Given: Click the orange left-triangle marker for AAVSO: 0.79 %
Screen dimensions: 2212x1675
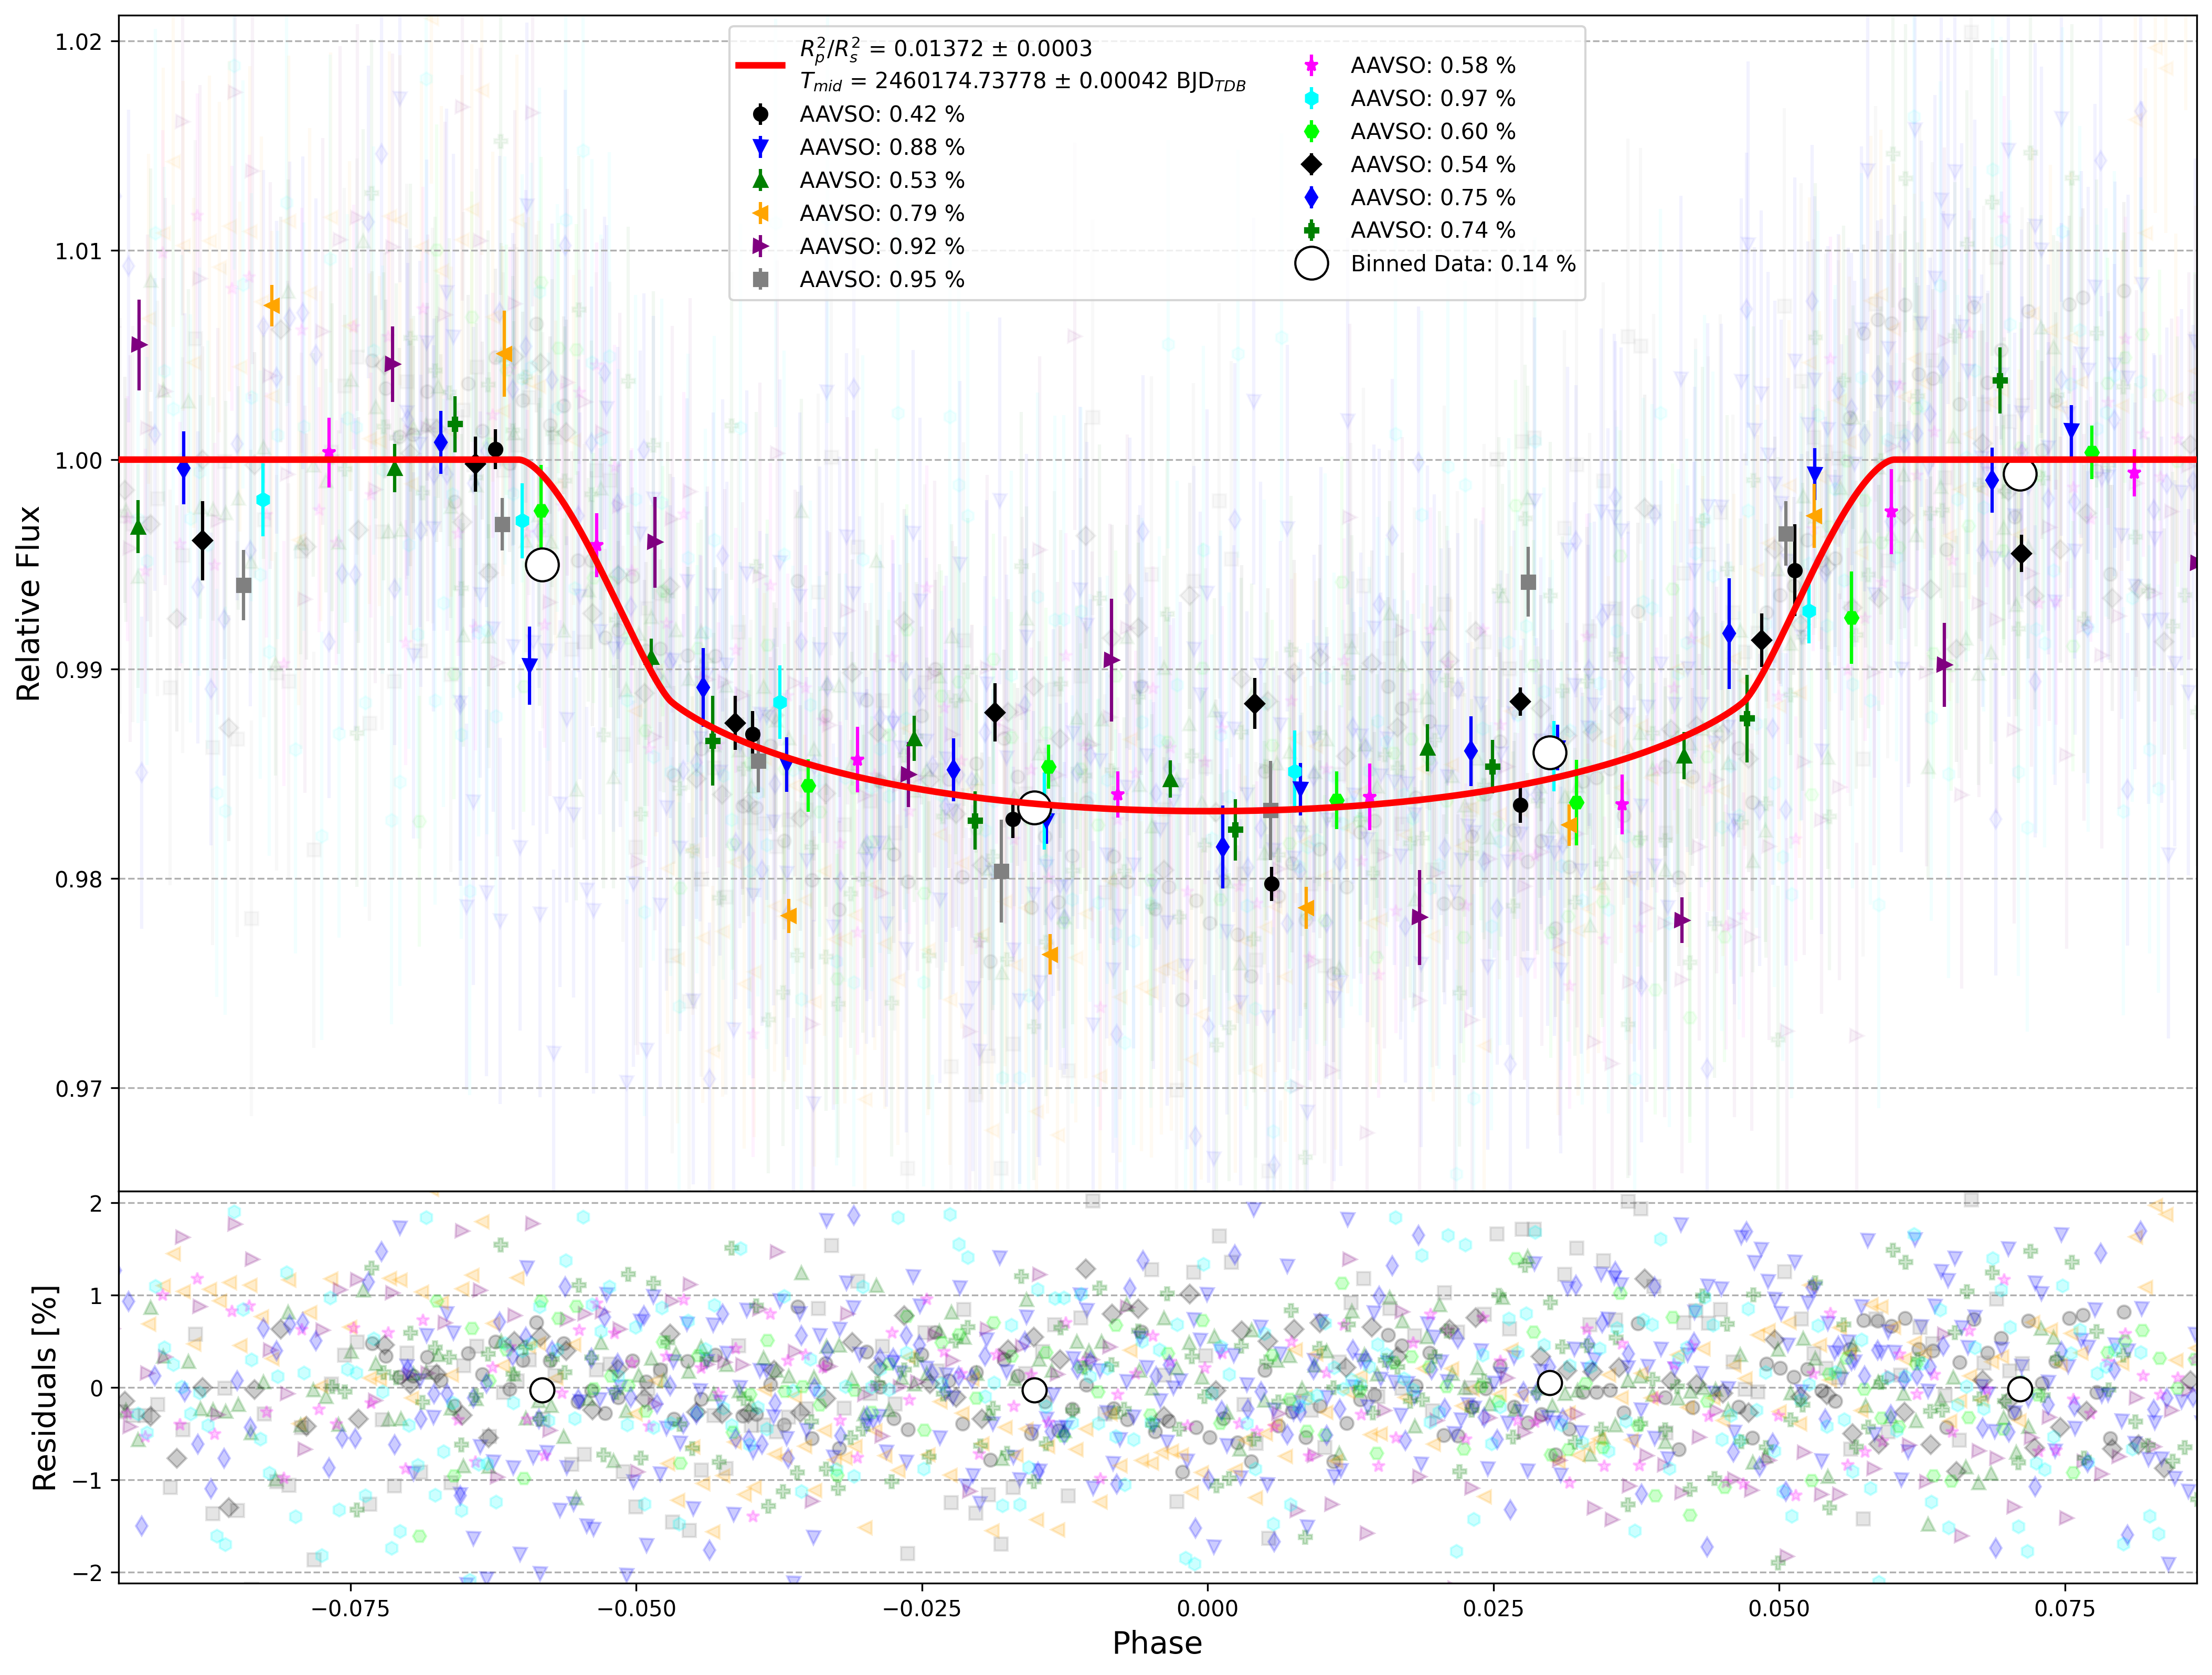Looking at the screenshot, I should pyautogui.click(x=761, y=213).
